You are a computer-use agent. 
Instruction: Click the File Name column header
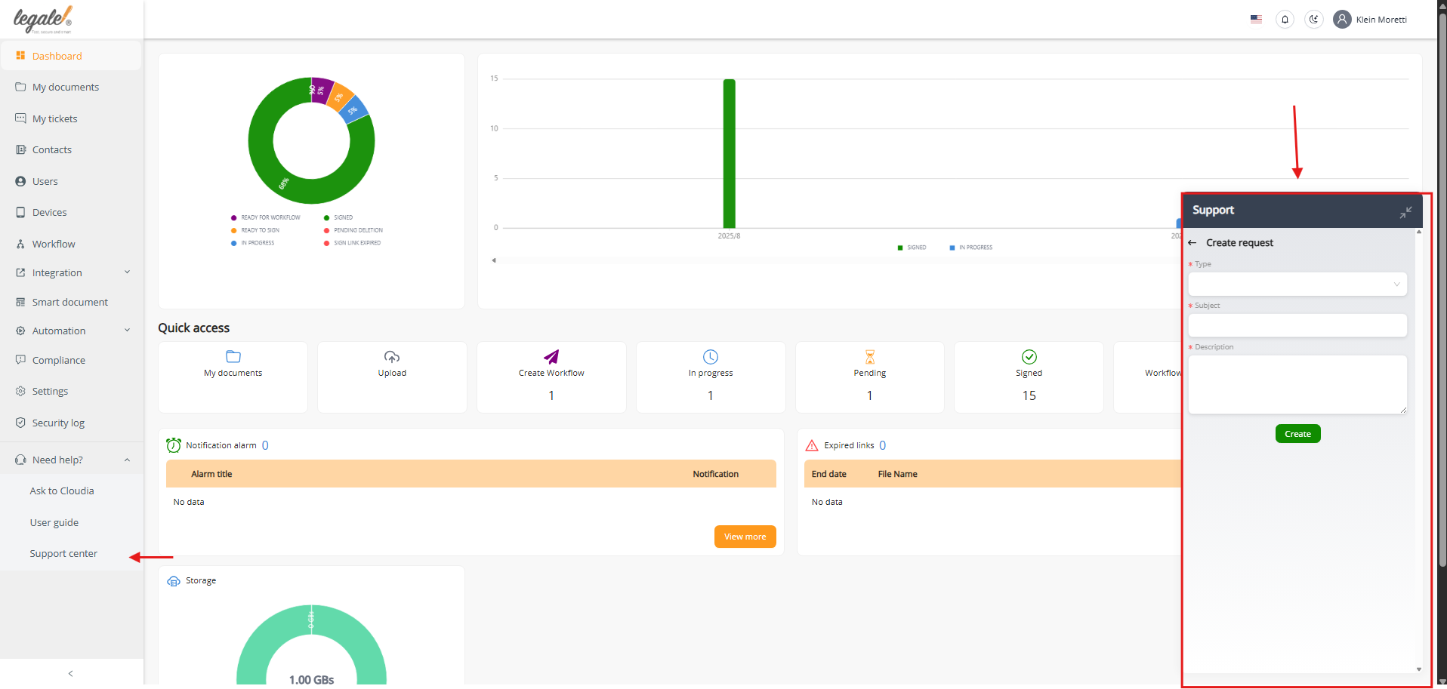(898, 474)
